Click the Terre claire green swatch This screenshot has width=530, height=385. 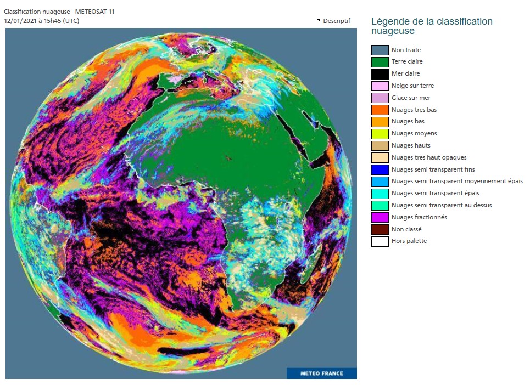(380, 62)
